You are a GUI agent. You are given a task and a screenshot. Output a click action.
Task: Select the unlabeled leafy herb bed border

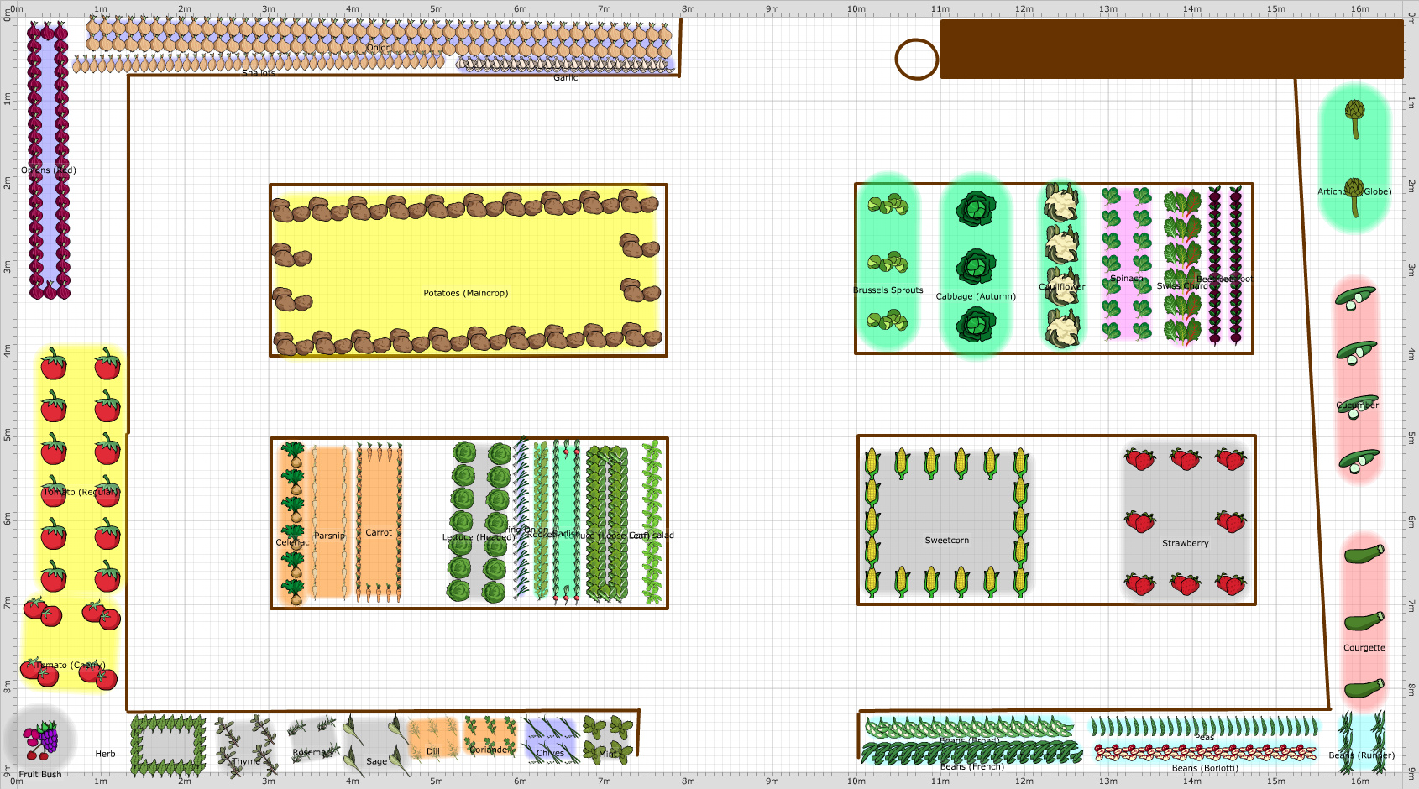pyautogui.click(x=168, y=745)
